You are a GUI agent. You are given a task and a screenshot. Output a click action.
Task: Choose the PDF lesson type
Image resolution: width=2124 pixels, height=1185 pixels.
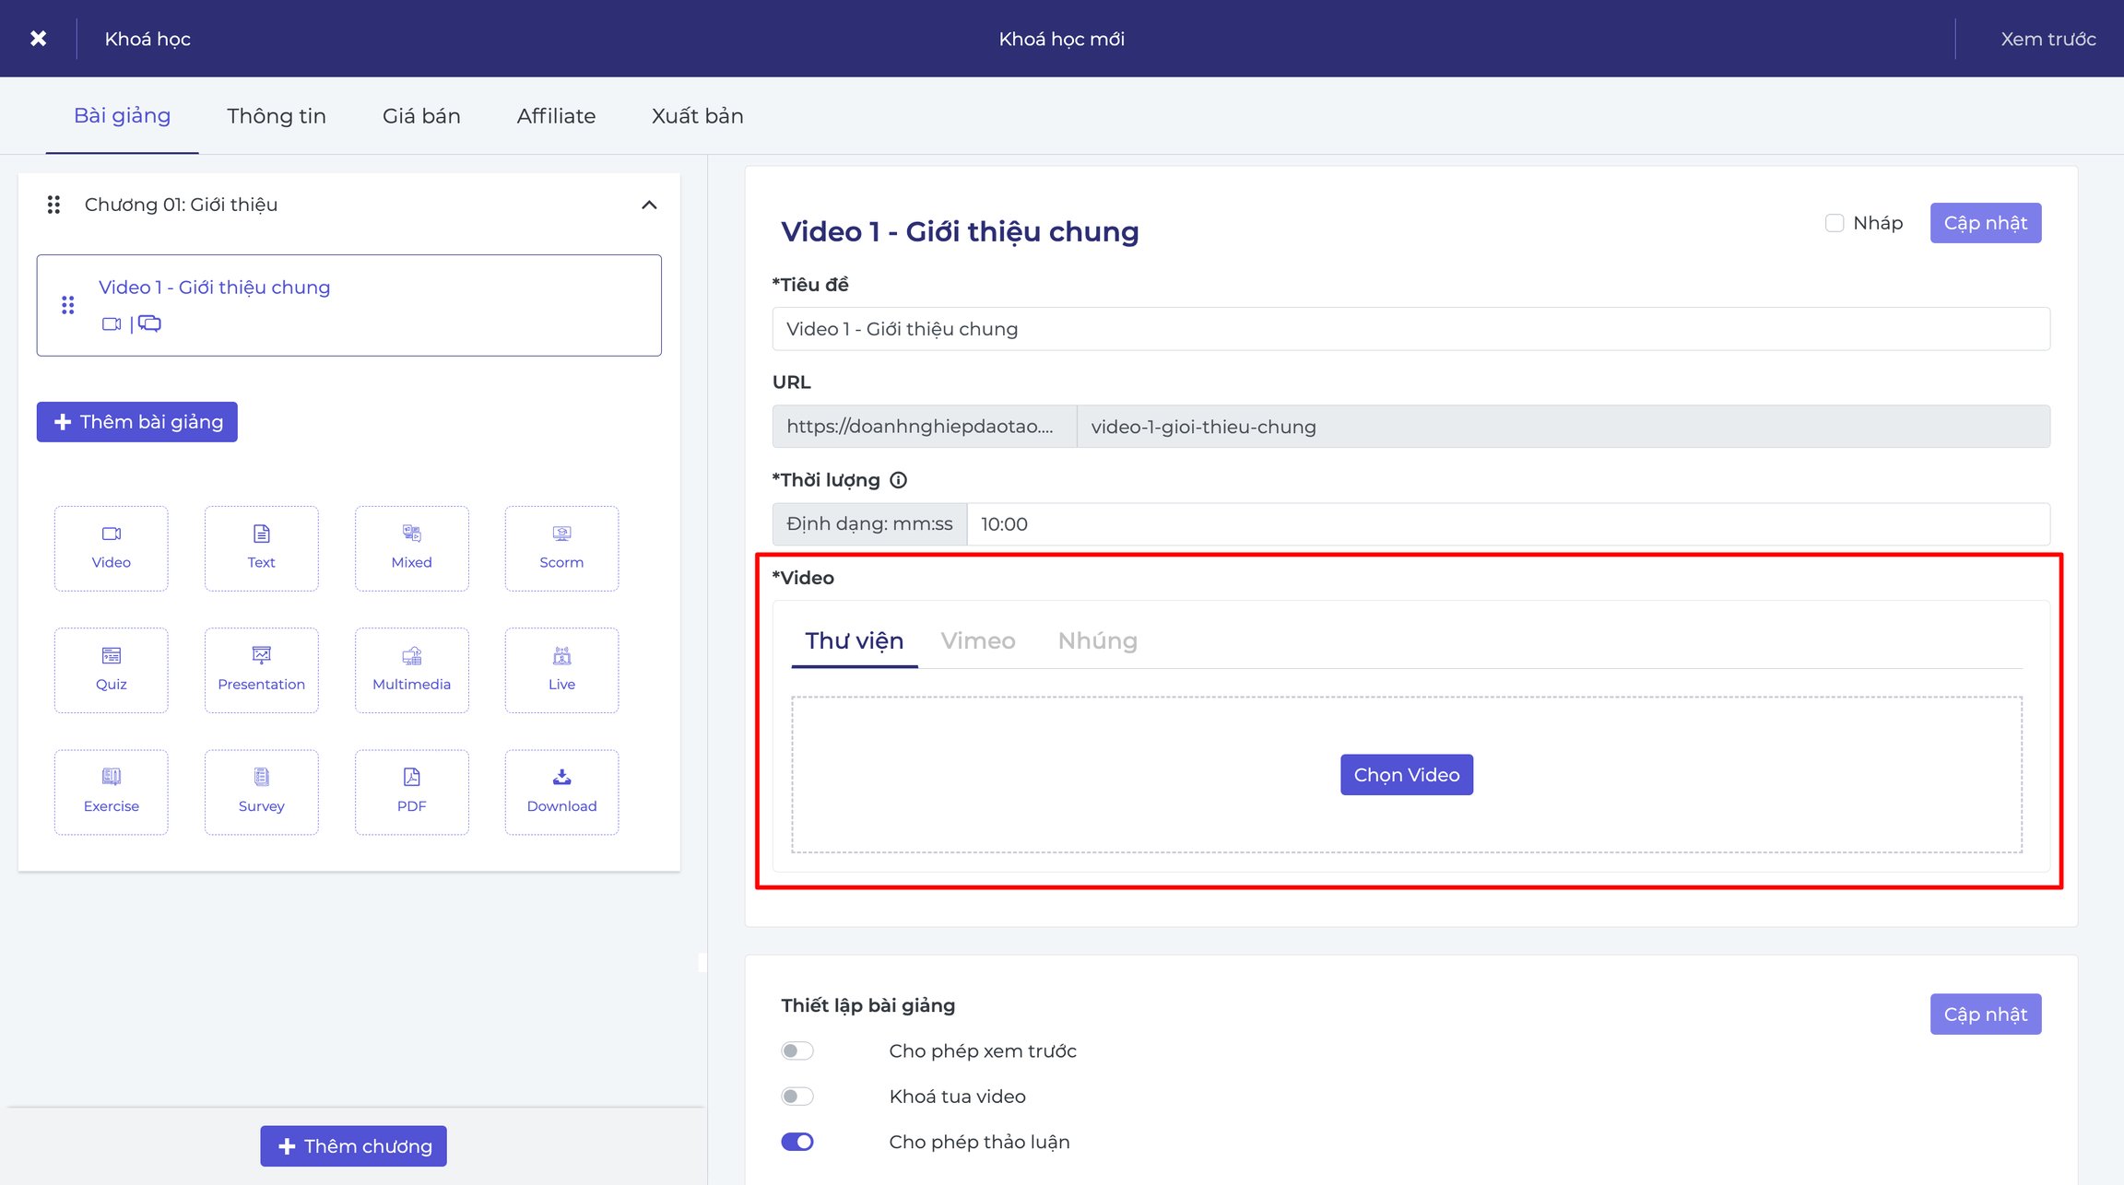[411, 792]
